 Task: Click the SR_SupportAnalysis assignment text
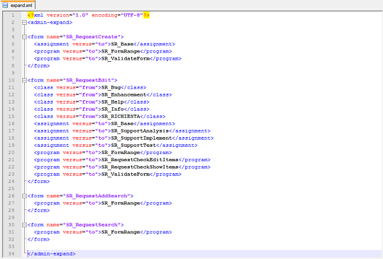(x=140, y=131)
